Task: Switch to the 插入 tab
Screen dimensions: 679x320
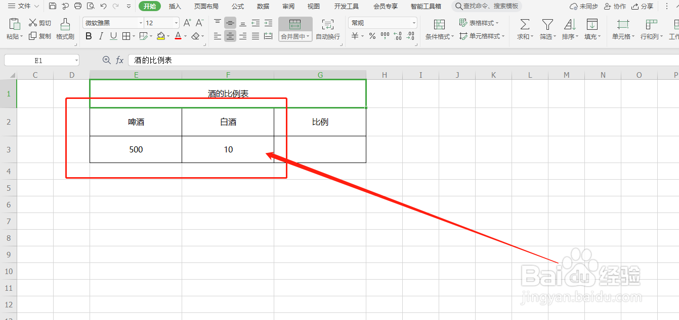Action: tap(175, 6)
